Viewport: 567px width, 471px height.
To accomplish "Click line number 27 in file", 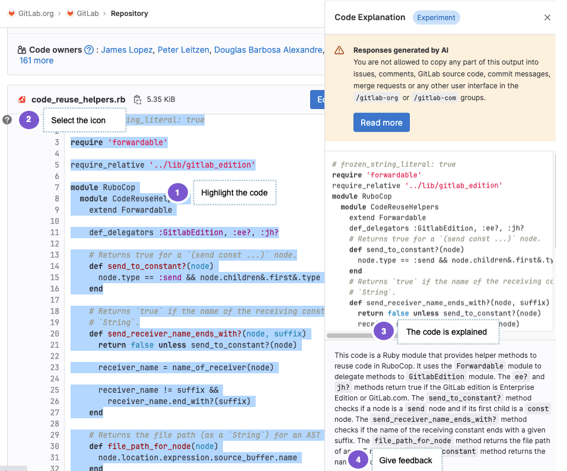I will click(55, 412).
